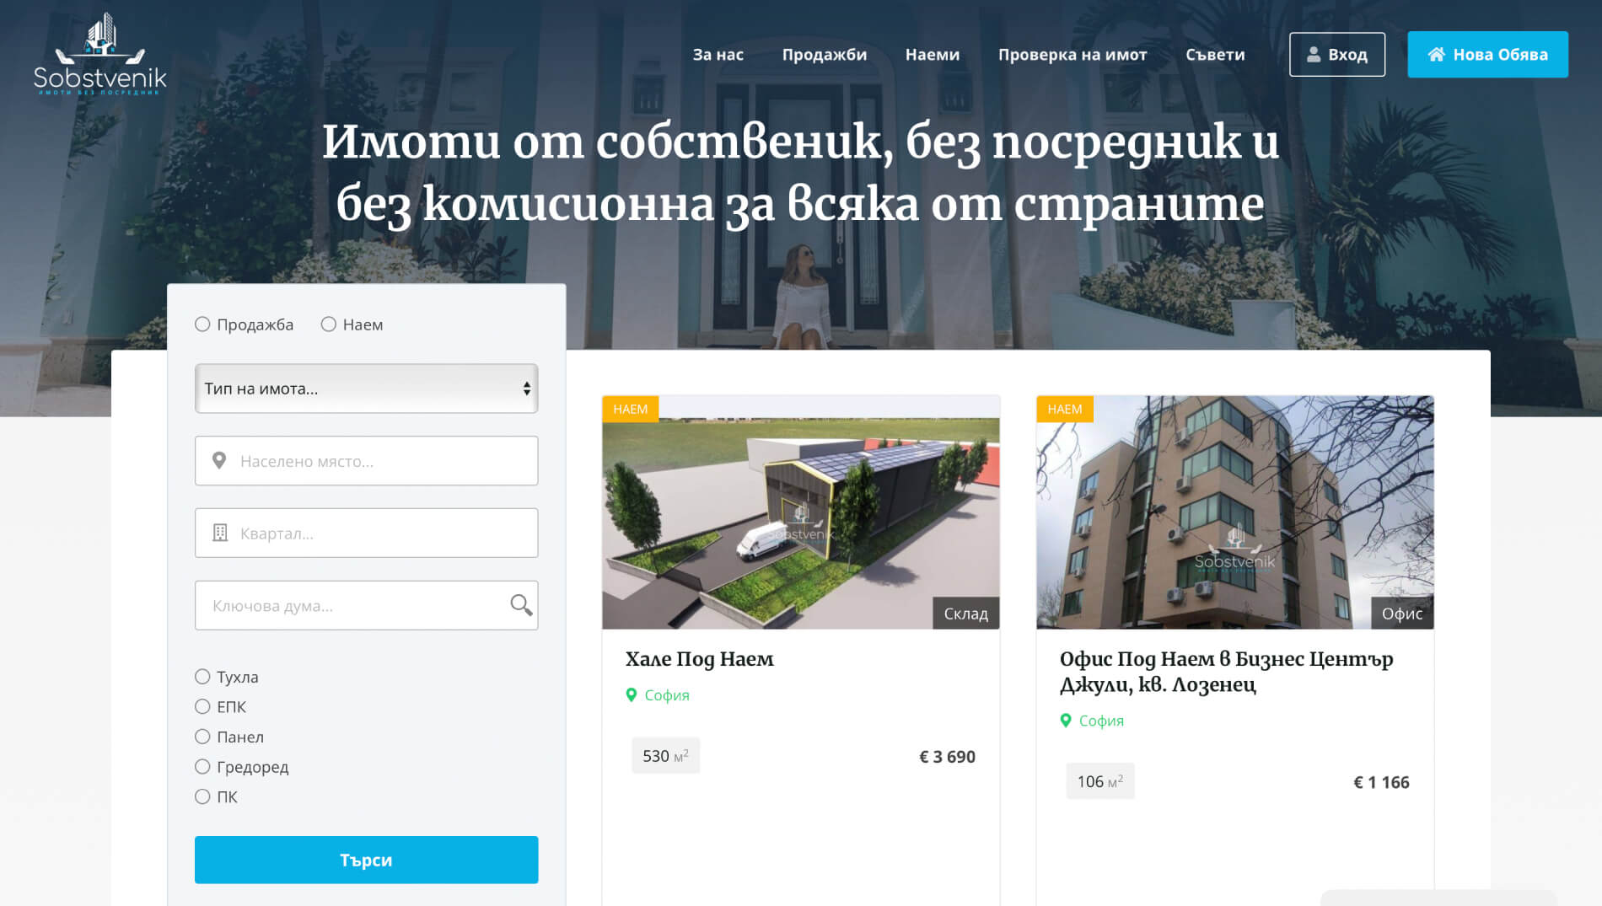This screenshot has height=906, width=1602.
Task: Click the office building listing photo
Action: click(x=1234, y=512)
